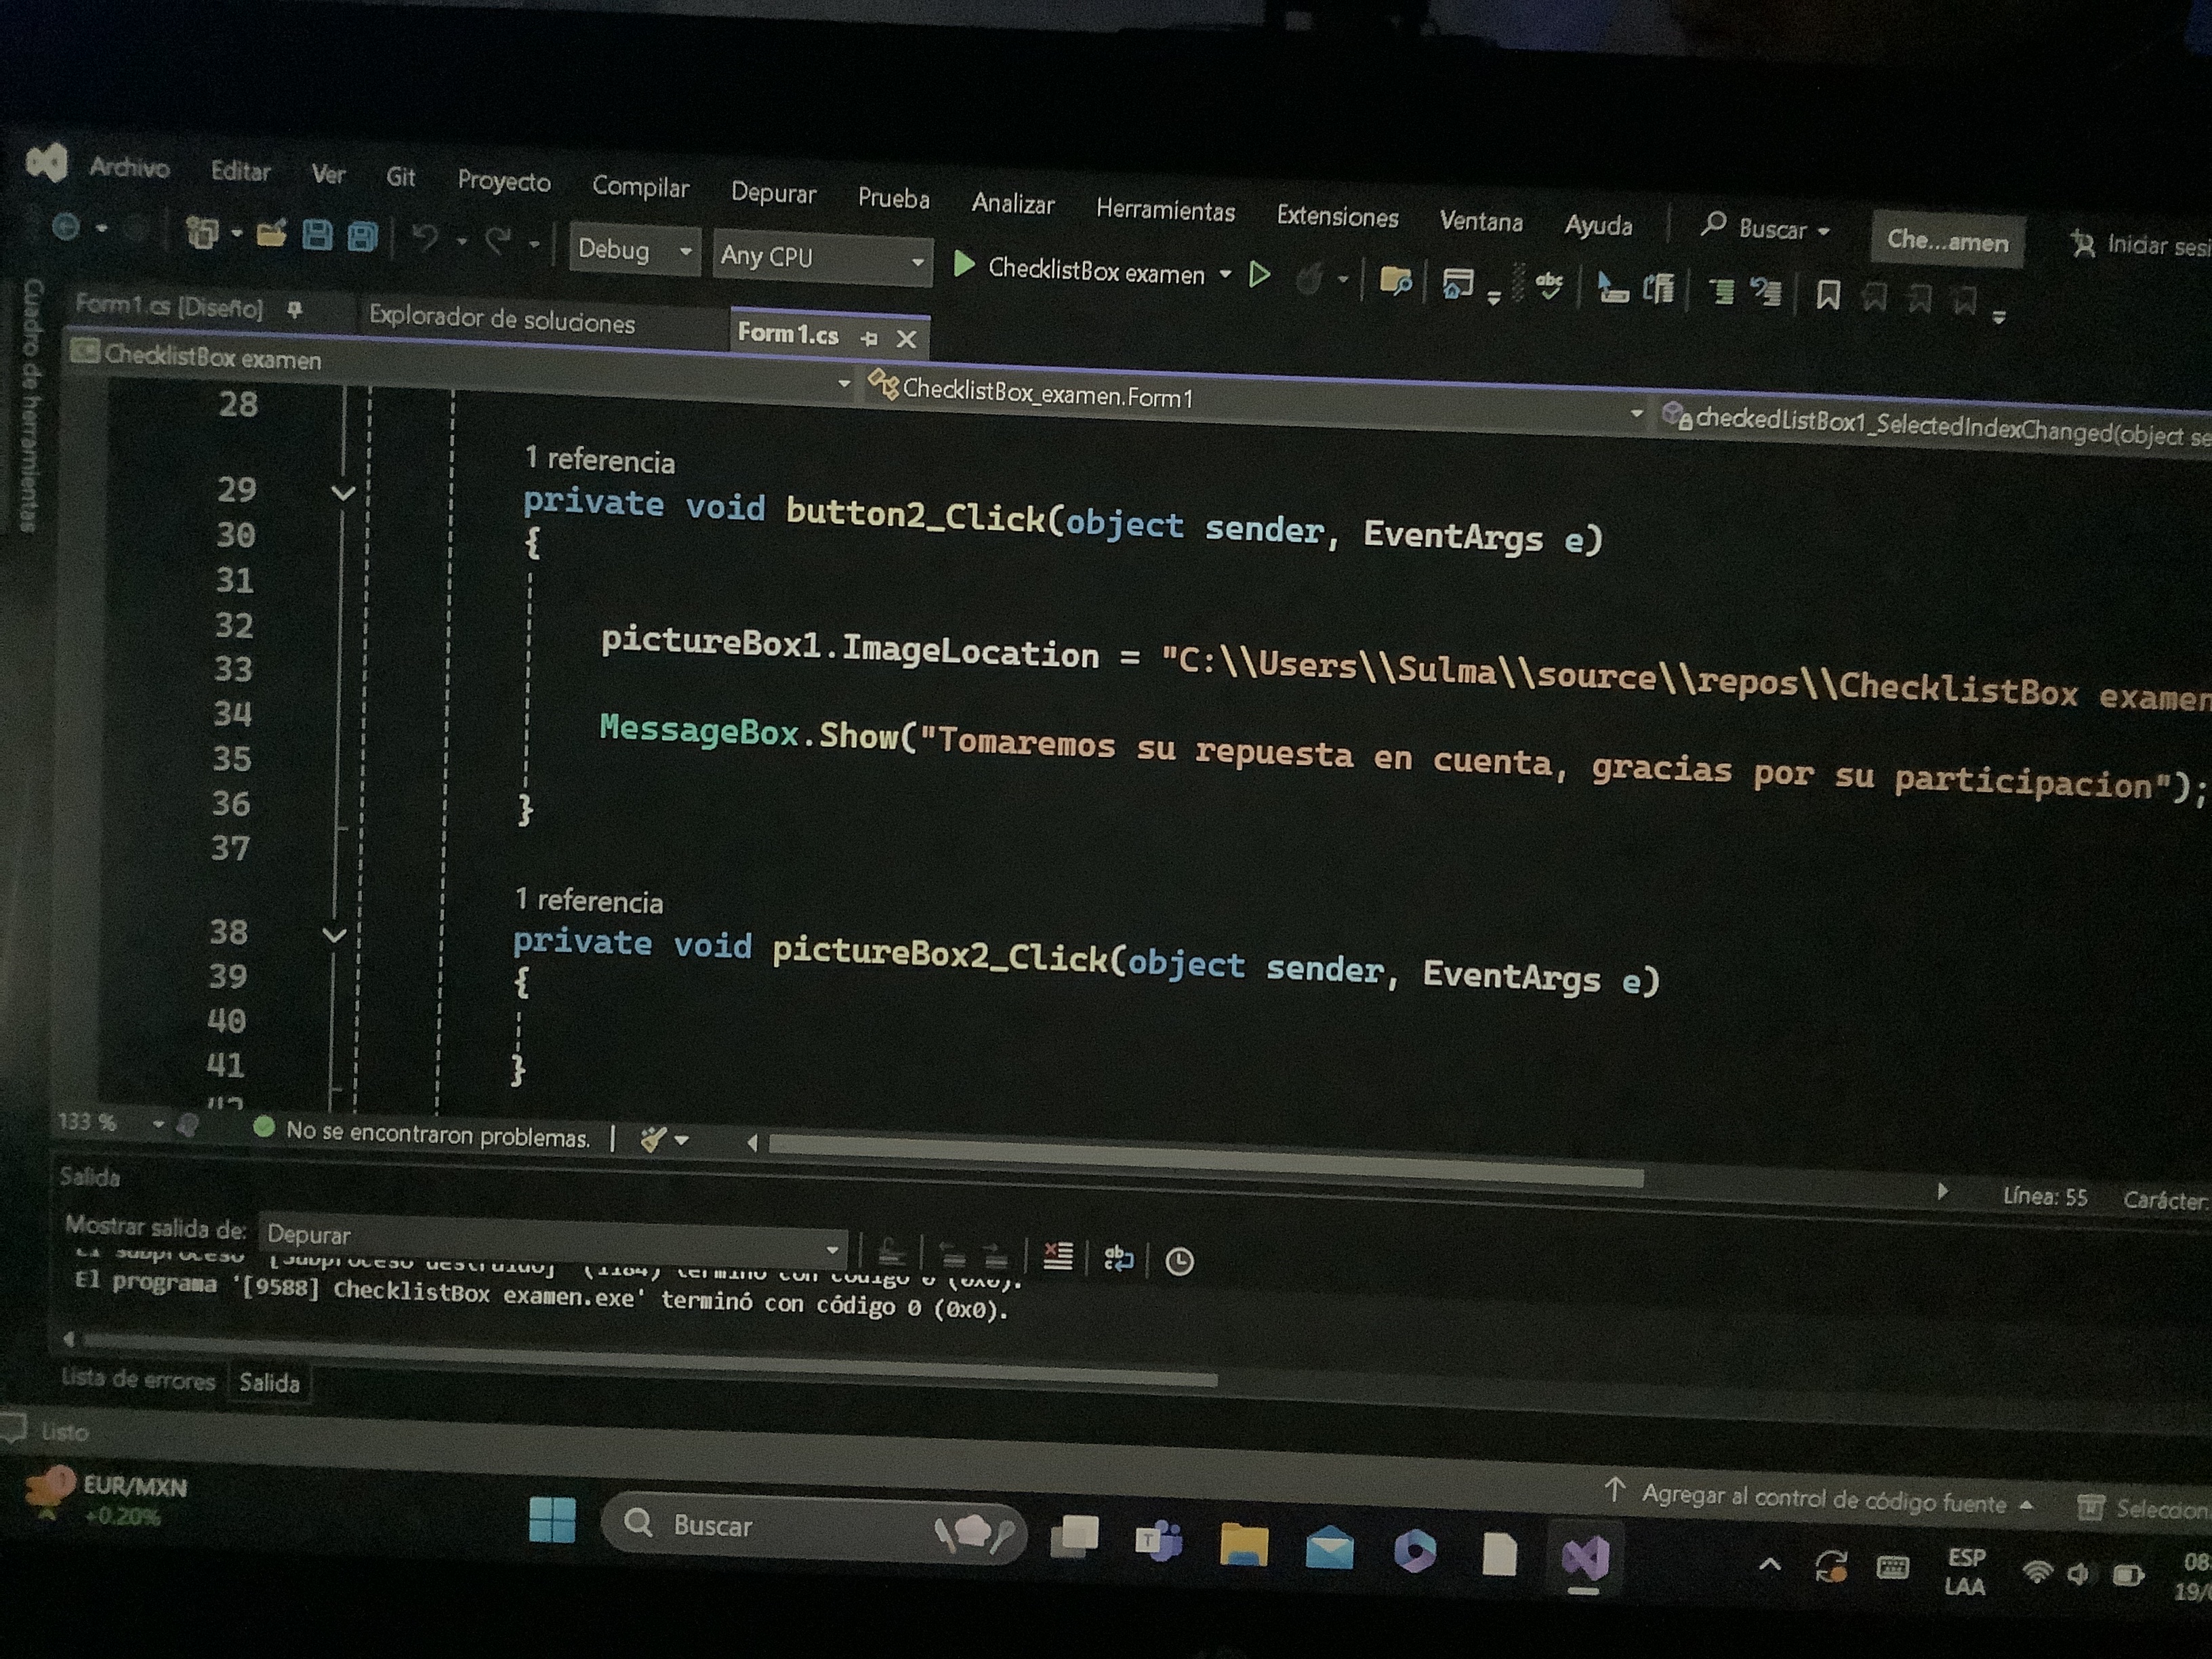The image size is (2212, 1659).
Task: Collapse the button2_Click method region
Action: pos(343,493)
